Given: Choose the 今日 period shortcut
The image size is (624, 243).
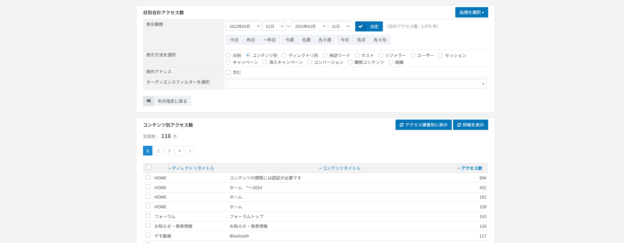Looking at the screenshot, I should 234,40.
